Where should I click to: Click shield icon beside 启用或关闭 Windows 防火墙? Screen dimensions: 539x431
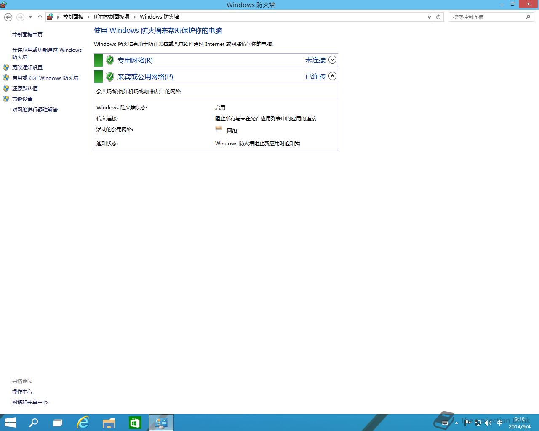(6, 78)
